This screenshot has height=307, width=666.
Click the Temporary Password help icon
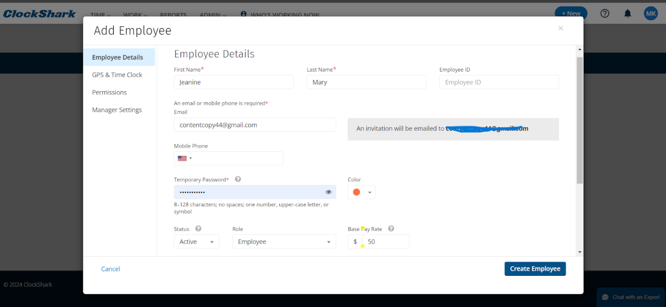tap(238, 179)
